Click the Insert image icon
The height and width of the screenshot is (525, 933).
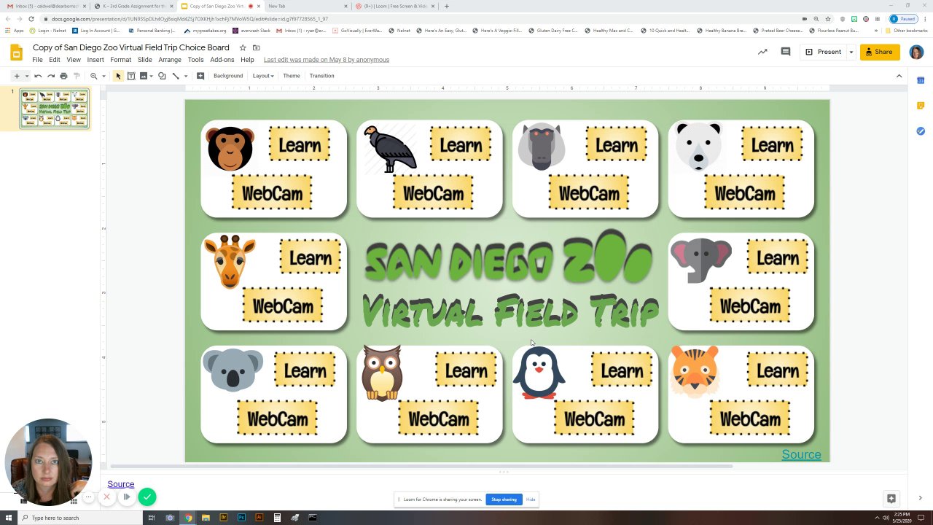click(x=144, y=76)
